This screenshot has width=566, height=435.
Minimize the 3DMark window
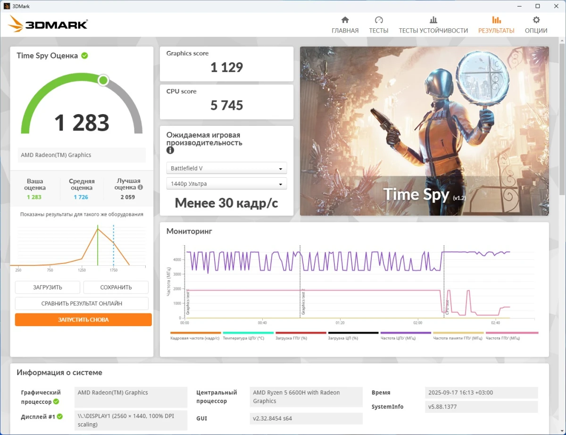pyautogui.click(x=518, y=6)
